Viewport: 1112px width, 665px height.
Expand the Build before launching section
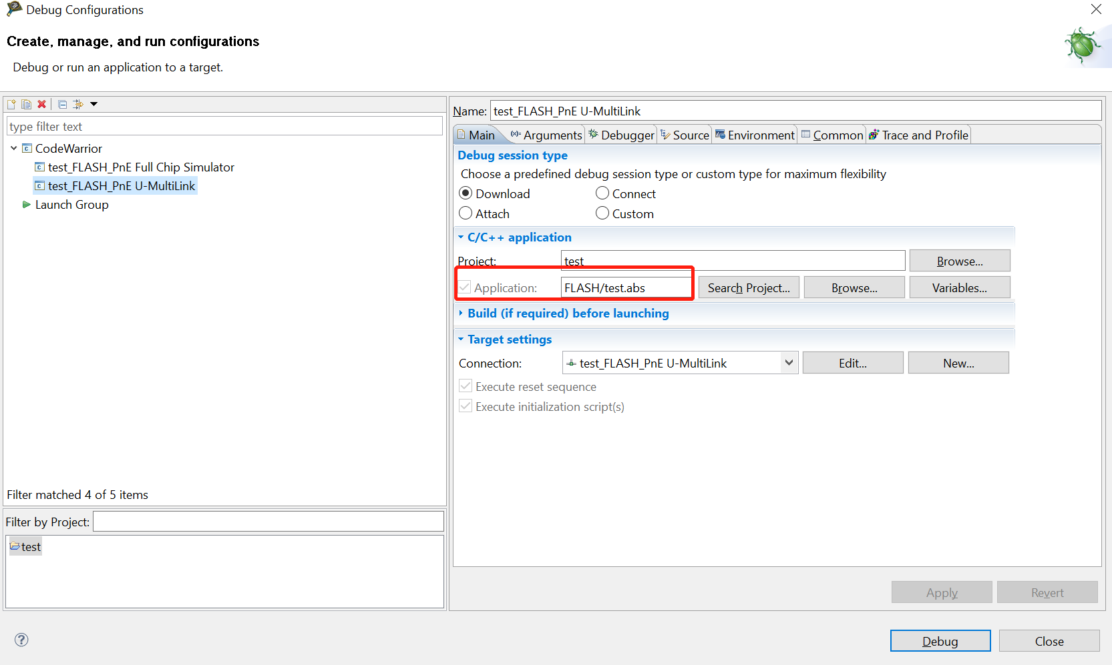point(460,313)
